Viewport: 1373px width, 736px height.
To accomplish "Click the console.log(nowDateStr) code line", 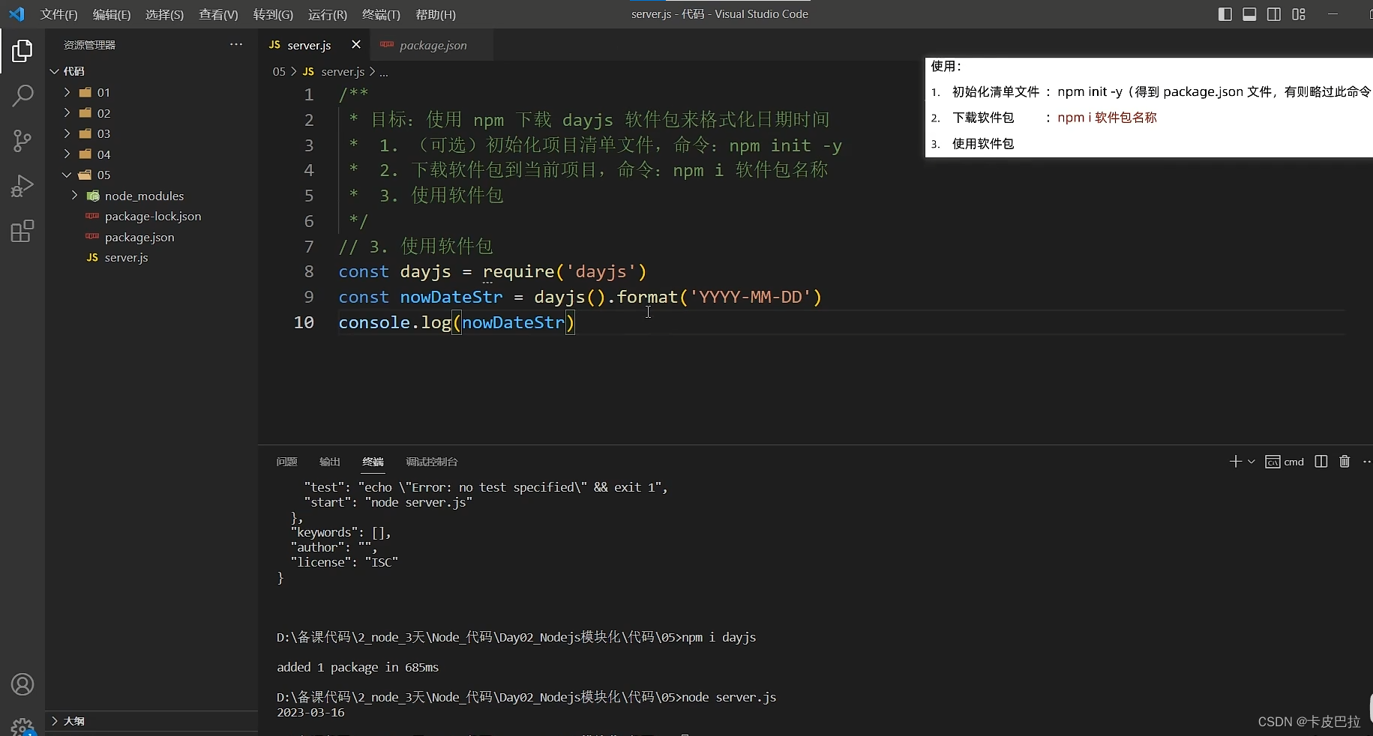I will tap(456, 322).
